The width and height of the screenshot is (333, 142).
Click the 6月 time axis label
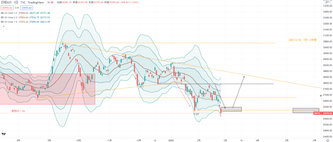pyautogui.click(x=314, y=140)
